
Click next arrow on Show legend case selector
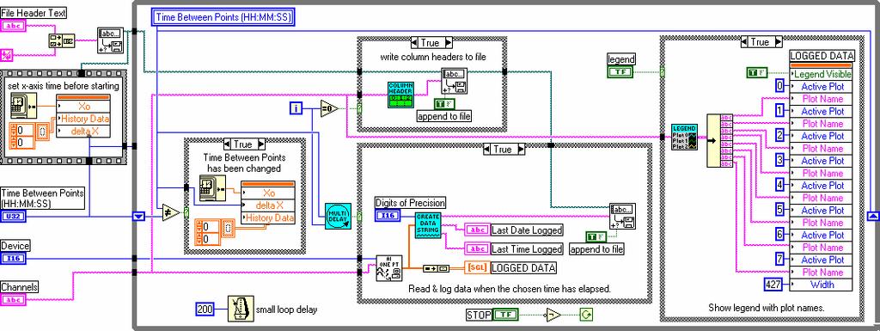[x=778, y=42]
